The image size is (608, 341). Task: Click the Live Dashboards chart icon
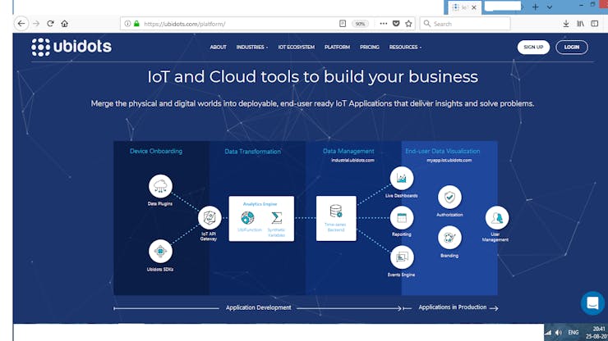(402, 178)
